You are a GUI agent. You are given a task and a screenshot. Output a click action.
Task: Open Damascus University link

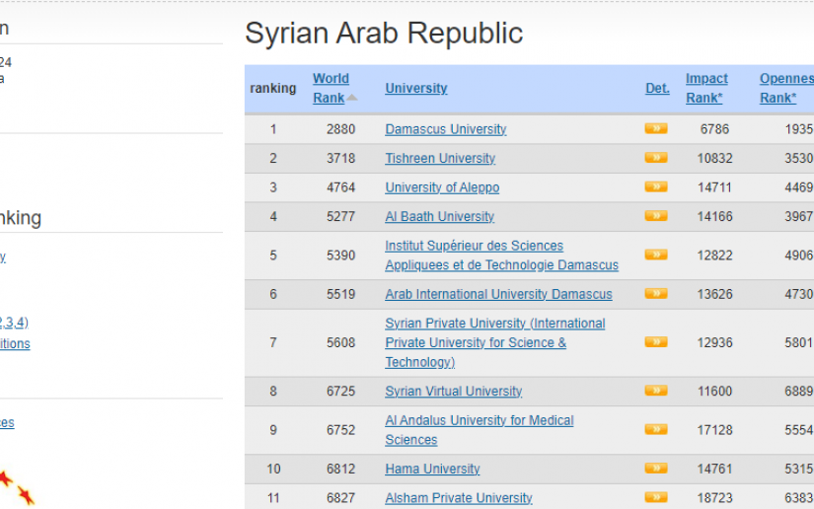pos(445,129)
